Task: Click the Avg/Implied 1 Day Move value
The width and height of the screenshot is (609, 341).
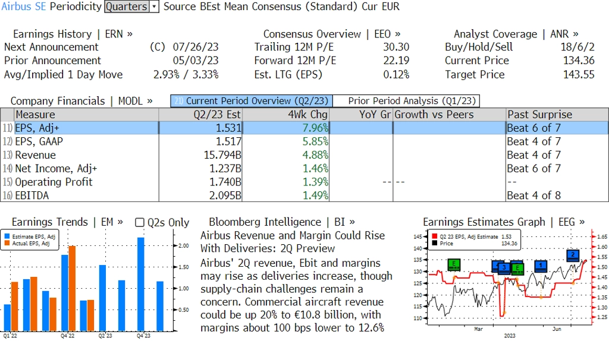Action: click(x=186, y=75)
